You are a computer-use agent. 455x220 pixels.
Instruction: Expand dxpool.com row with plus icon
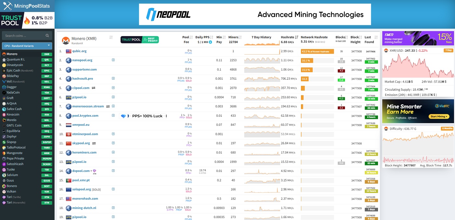[113, 171]
